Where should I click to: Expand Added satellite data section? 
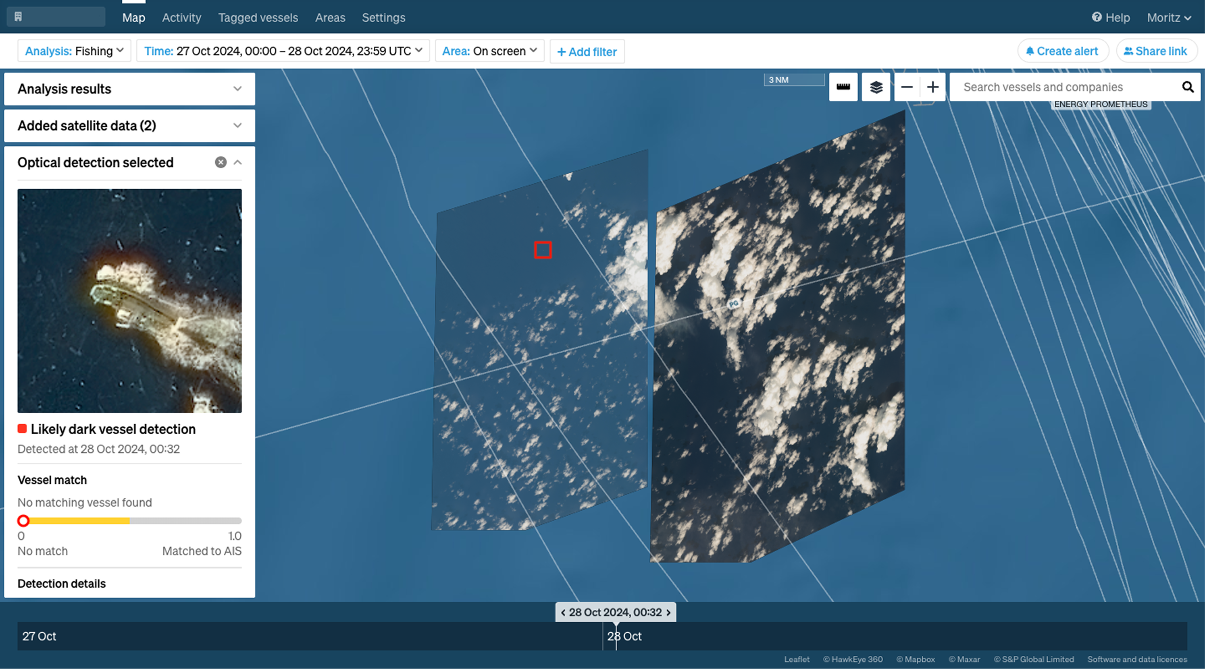coord(237,125)
